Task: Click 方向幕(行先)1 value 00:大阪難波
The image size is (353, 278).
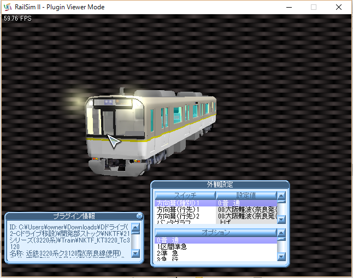Action: (x=246, y=210)
